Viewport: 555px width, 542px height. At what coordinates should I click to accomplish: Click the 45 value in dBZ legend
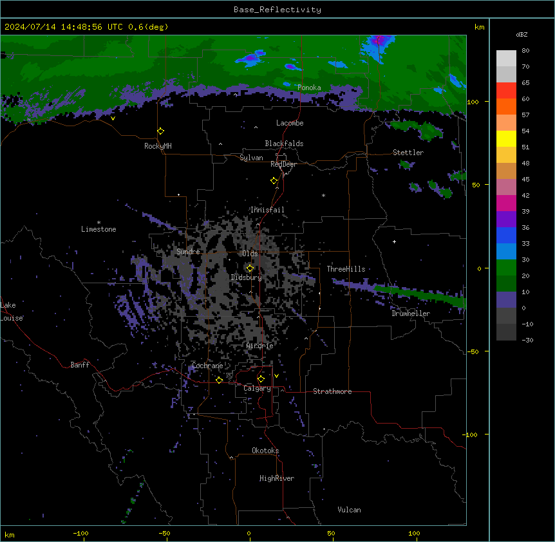click(x=525, y=180)
